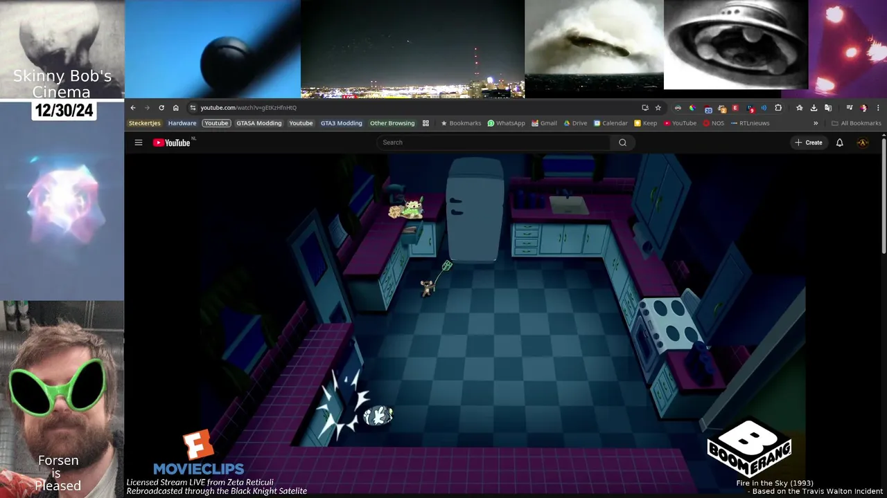This screenshot has height=498, width=887.
Task: Open the Gmail bookmark
Action: pos(544,123)
